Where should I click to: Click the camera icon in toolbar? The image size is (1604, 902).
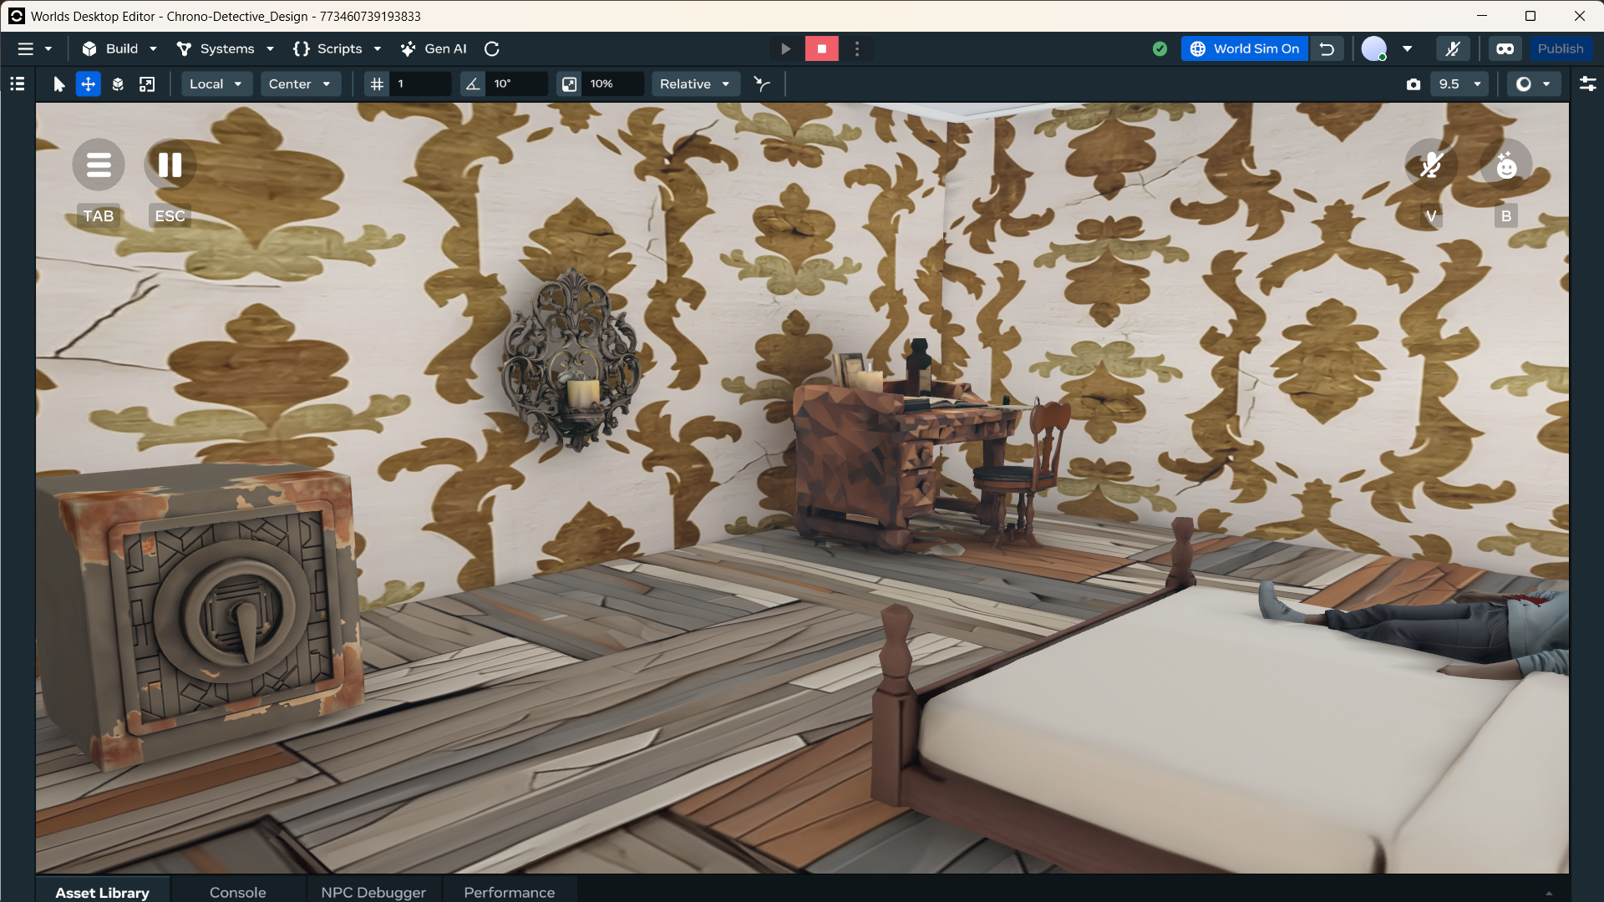(1414, 84)
